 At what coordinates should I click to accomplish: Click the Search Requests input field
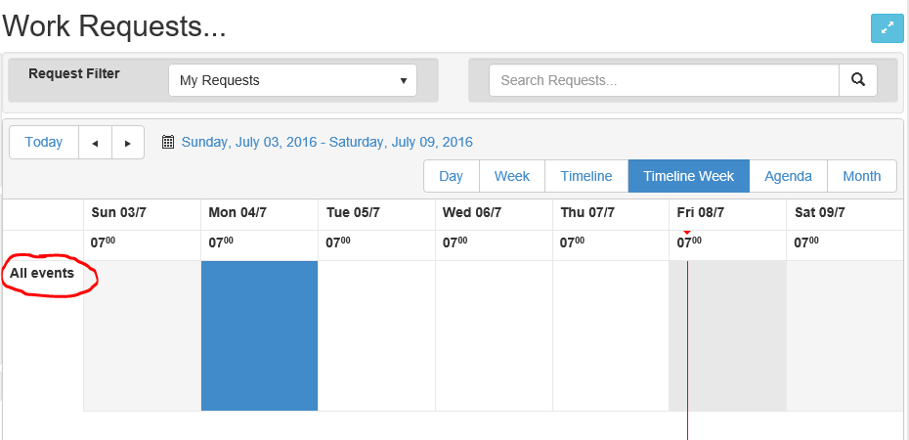pos(665,80)
